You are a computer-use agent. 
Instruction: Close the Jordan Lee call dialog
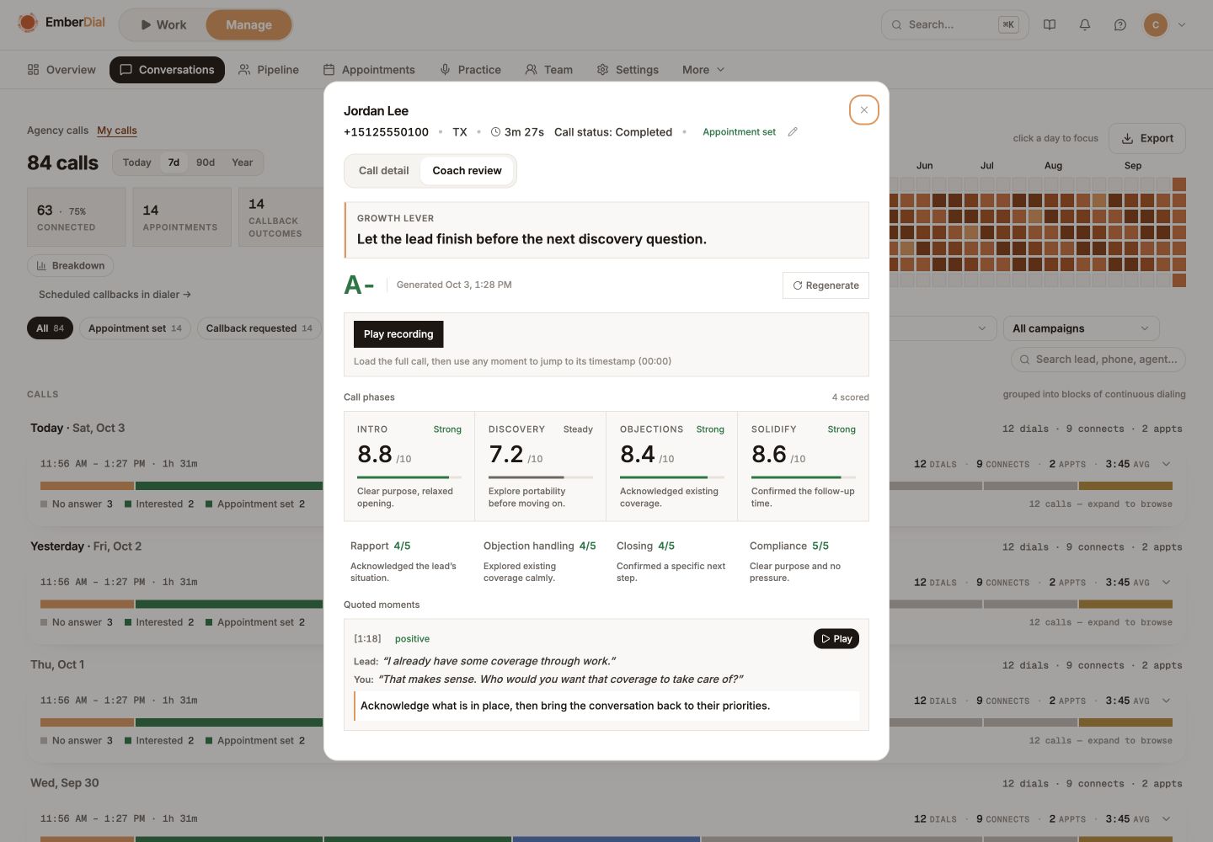[864, 110]
